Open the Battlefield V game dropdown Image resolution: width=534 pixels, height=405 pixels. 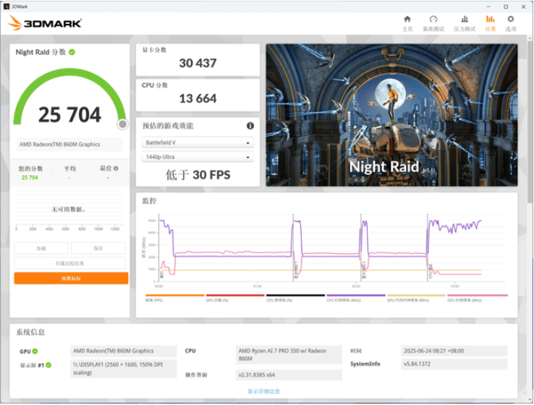[197, 143]
